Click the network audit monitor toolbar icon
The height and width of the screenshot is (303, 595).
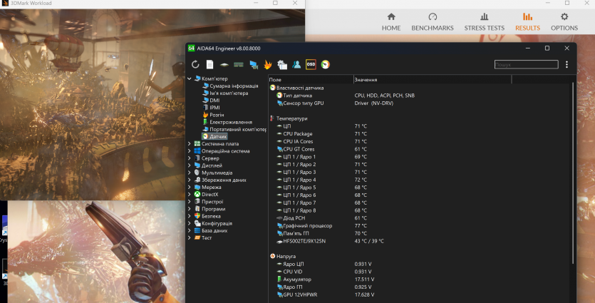(x=253, y=65)
